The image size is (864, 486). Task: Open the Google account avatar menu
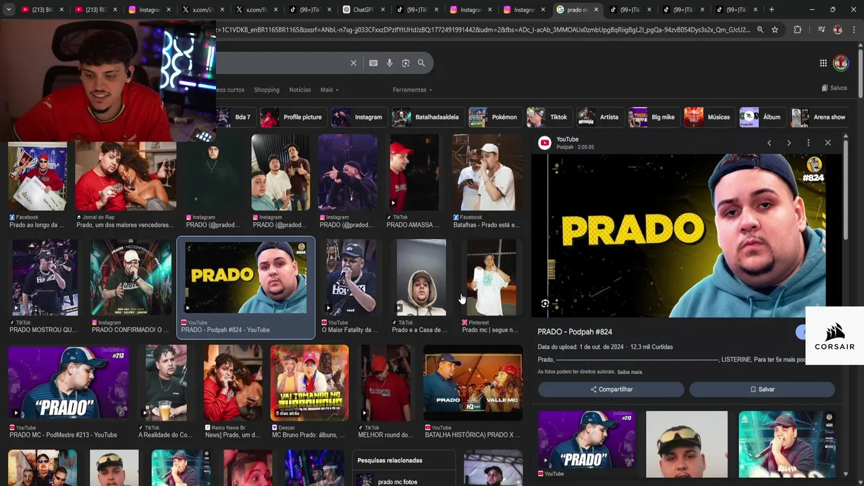click(840, 63)
